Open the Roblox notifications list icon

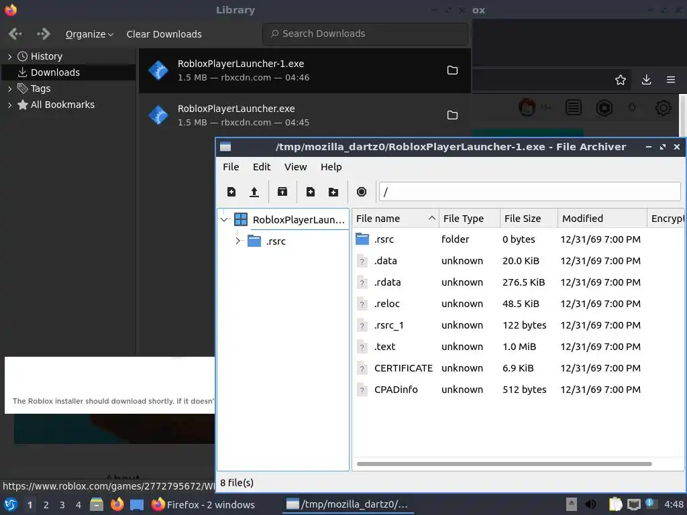click(x=574, y=107)
